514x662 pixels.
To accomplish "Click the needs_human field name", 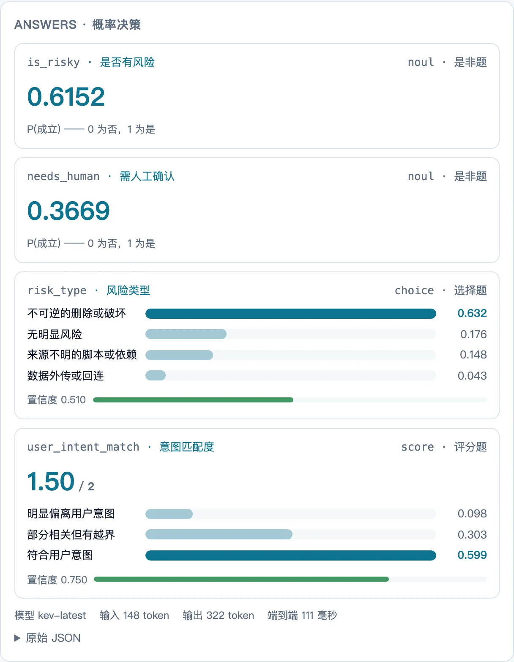I will pyautogui.click(x=63, y=176).
